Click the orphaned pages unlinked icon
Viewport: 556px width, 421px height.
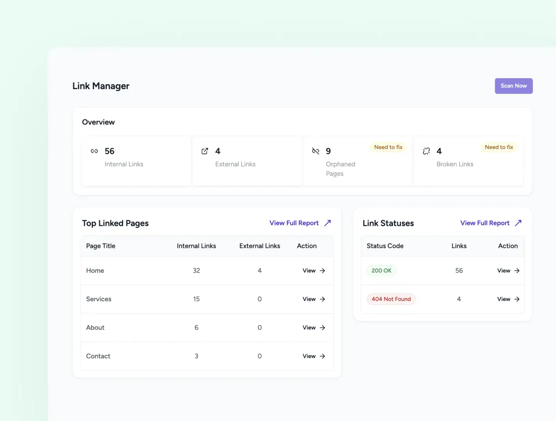[x=315, y=151]
